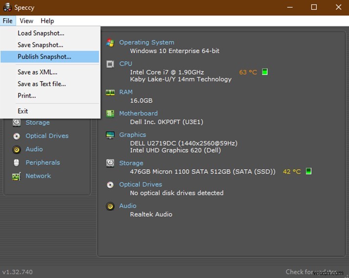The width and height of the screenshot is (349, 278).
Task: Click Kaby Lake-U/Y 14nm Technology text
Action: pyautogui.click(x=181, y=79)
